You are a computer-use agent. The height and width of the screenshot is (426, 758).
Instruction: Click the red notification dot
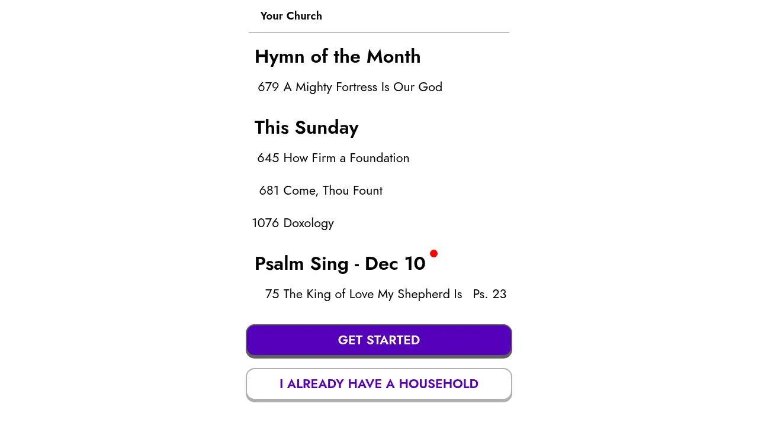coord(433,254)
